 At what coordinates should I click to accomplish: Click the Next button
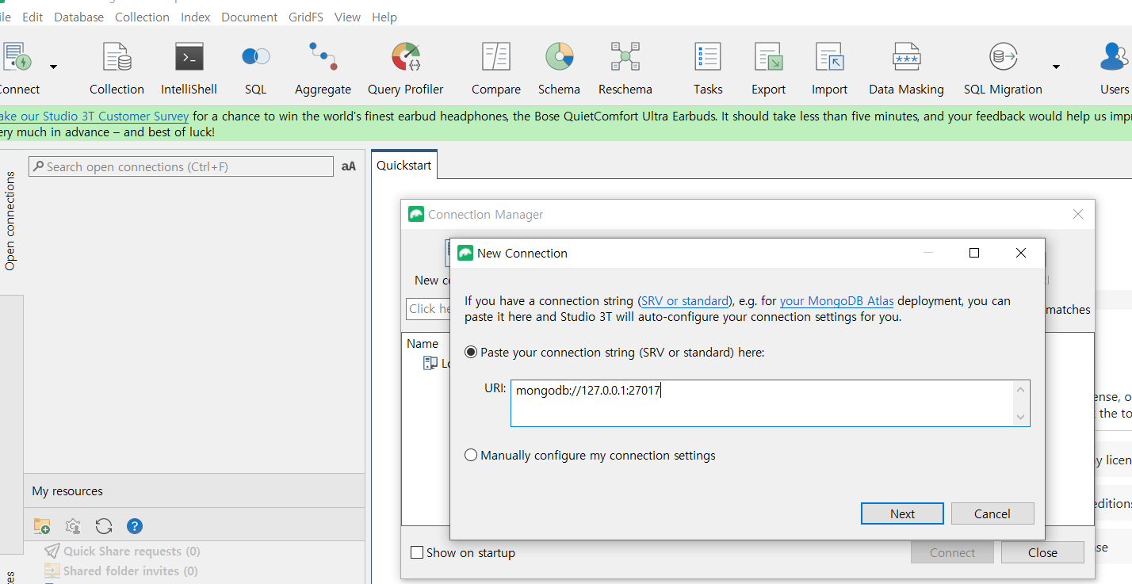click(x=902, y=513)
